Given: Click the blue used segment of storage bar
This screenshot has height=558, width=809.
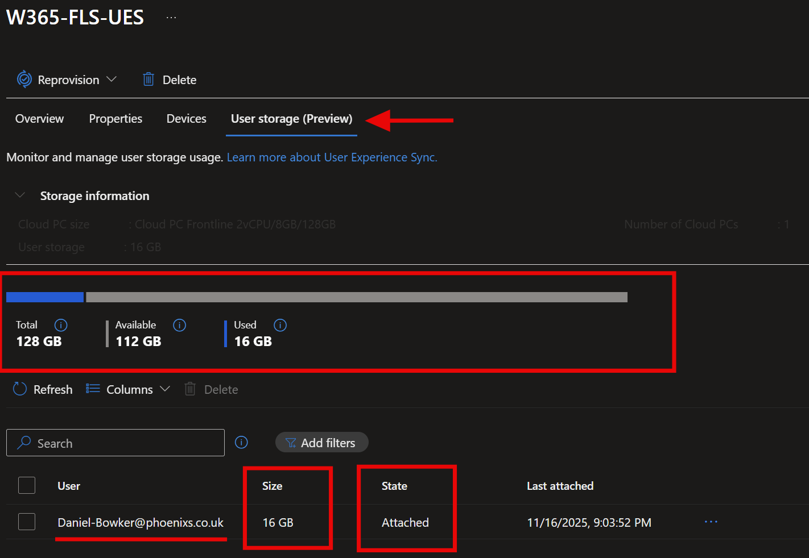Looking at the screenshot, I should [x=45, y=297].
